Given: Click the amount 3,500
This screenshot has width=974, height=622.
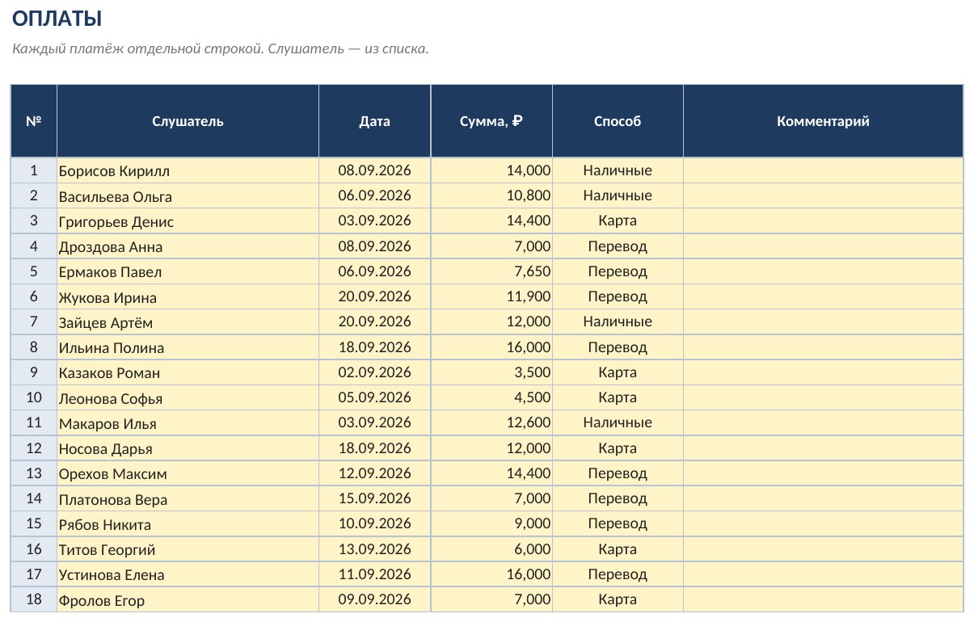Looking at the screenshot, I should 491,372.
